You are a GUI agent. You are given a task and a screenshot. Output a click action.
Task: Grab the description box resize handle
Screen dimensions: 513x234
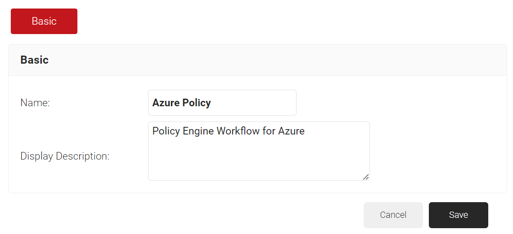pos(366,177)
